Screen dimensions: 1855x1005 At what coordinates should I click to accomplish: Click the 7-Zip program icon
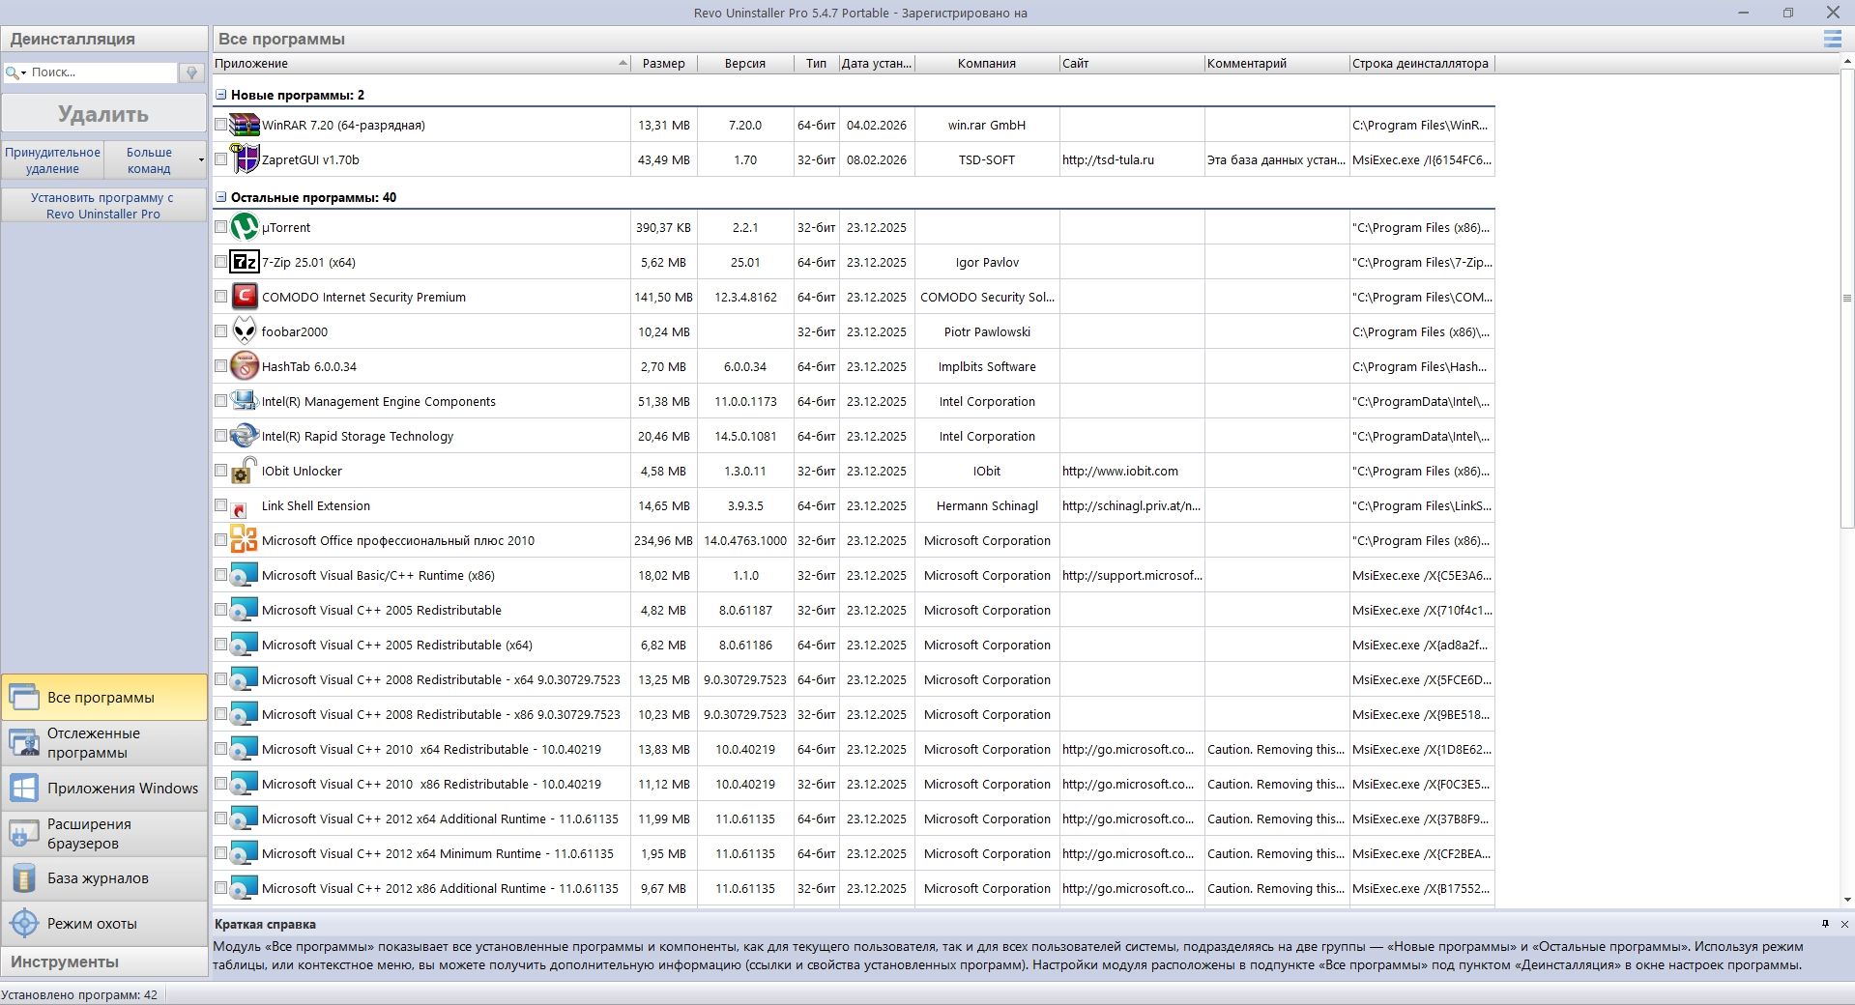tap(245, 263)
